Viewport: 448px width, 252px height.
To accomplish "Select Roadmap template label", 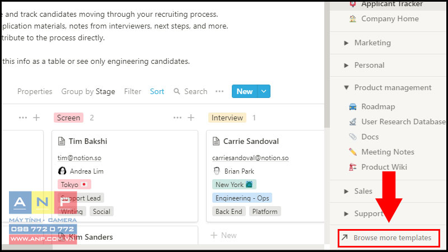I will point(379,106).
